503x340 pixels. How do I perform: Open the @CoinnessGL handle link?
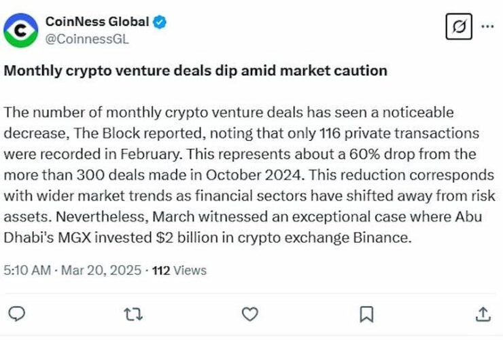pos(87,39)
